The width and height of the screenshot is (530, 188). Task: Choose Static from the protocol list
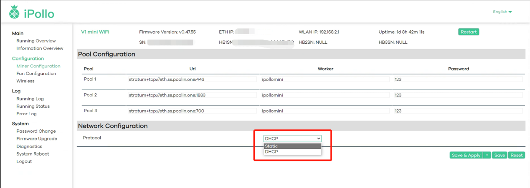[x=292, y=146]
